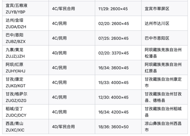Screen dimensions: 190x136
Task: Click the 阿坝/红原 ZUHY/AHJ airport cell
Action: (16, 68)
